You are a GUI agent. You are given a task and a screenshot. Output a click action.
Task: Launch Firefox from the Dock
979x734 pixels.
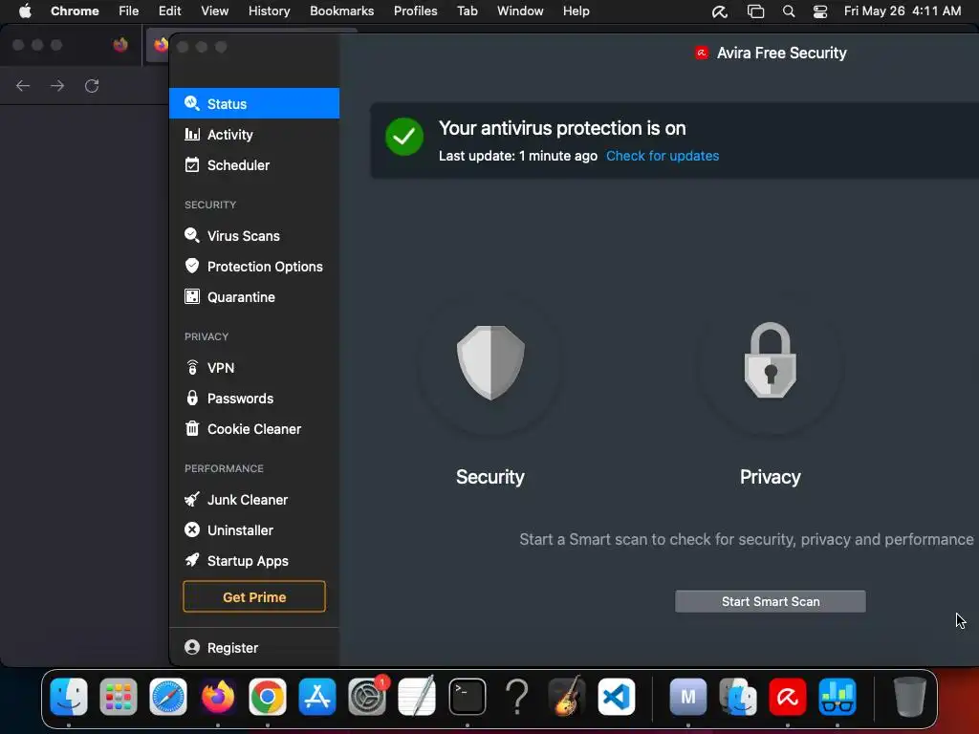click(x=218, y=696)
